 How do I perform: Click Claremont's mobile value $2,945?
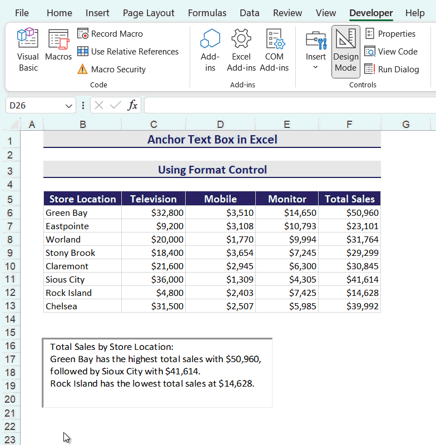pos(220,266)
